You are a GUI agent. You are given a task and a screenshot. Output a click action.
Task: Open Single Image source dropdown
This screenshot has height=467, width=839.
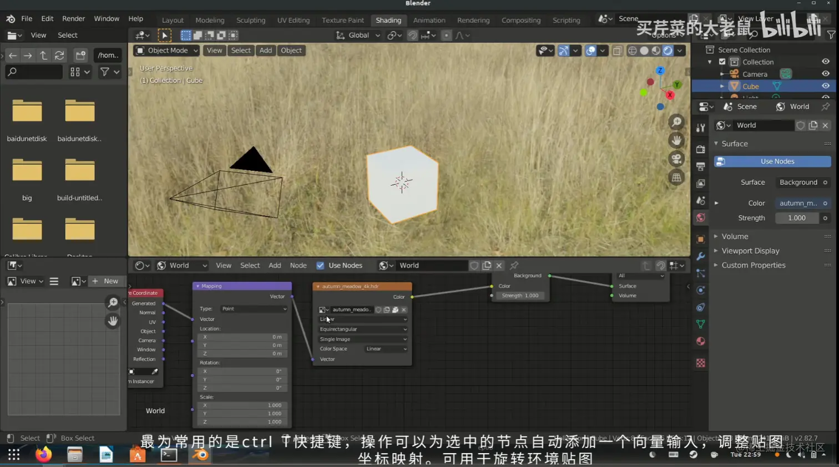click(x=363, y=339)
